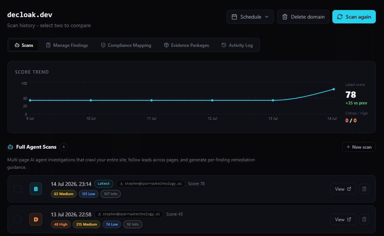Delete the 13 Jul 2026 scan

coord(364,219)
